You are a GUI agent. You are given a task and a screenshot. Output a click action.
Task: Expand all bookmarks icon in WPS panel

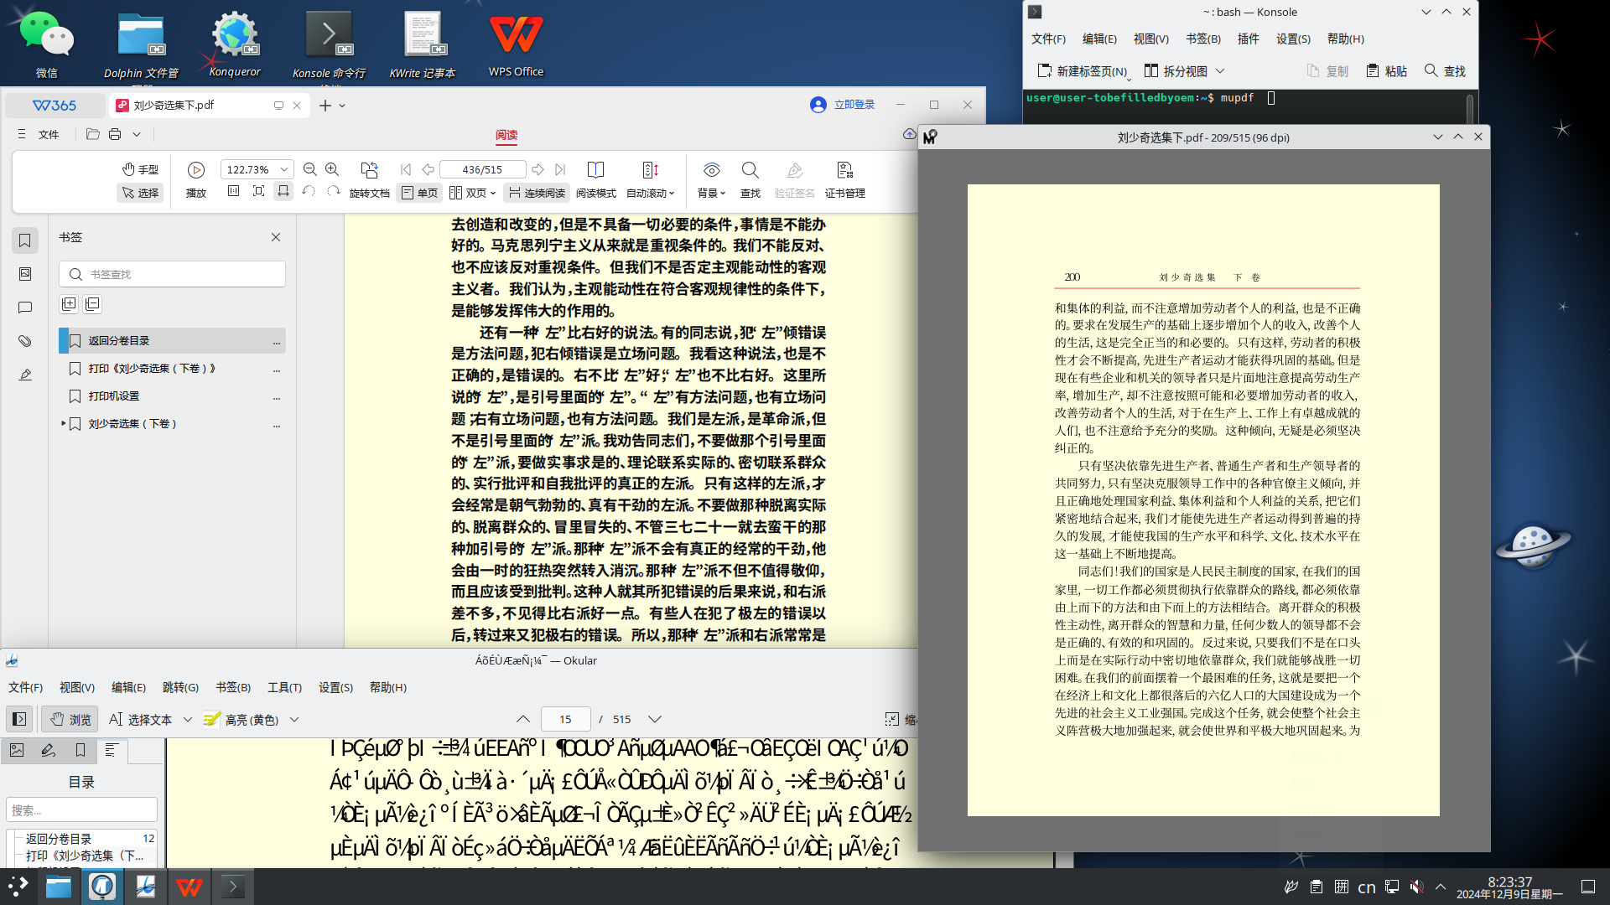pos(69,304)
